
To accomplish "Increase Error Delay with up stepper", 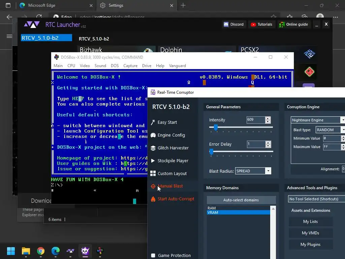I will coord(268,143).
